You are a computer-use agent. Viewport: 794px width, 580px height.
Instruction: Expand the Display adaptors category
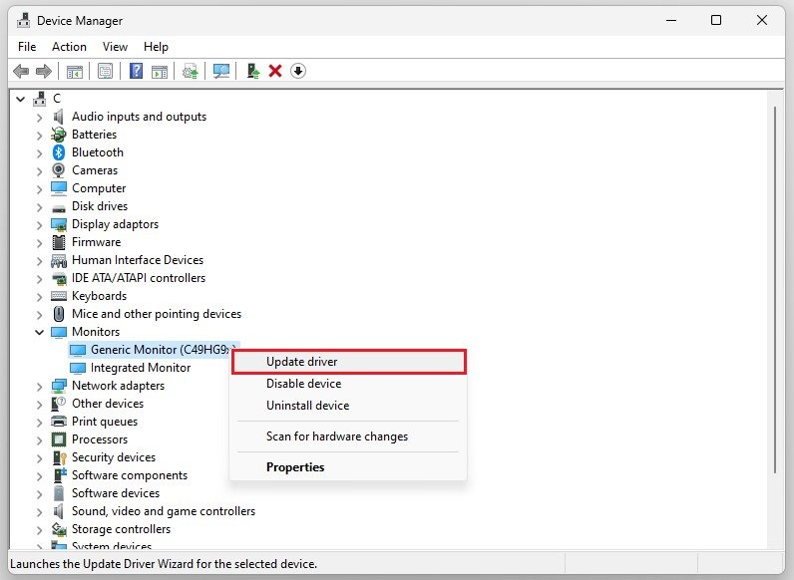(40, 224)
